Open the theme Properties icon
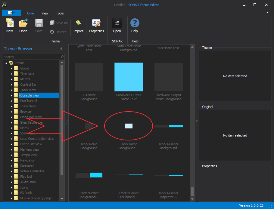Screen dimensions: 274x209 click(96, 23)
